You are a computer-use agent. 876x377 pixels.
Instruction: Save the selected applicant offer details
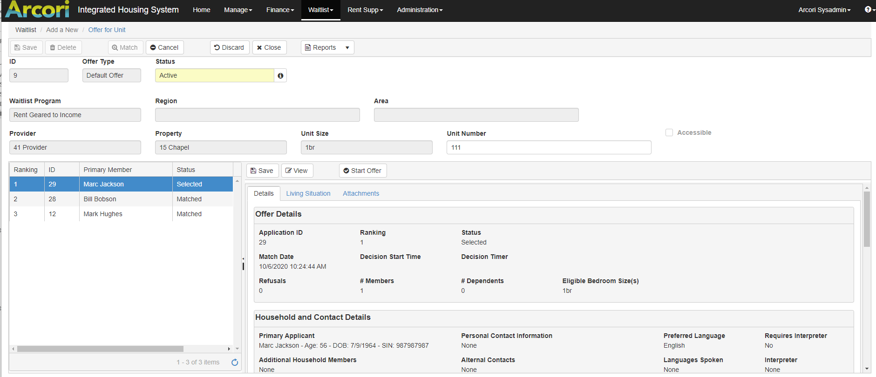(262, 171)
